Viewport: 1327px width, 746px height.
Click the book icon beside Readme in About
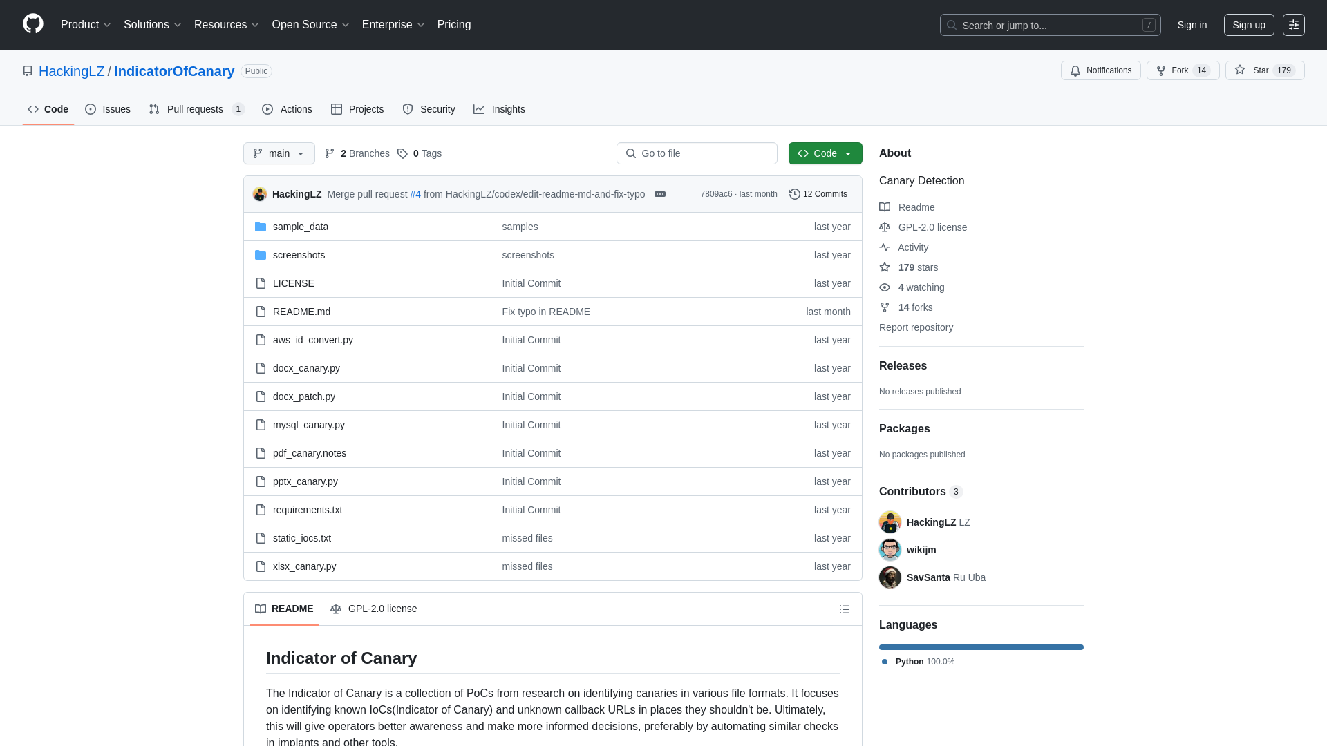(x=885, y=207)
